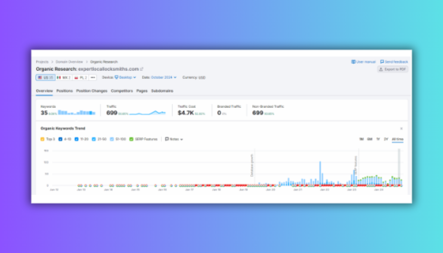Viewport: 443px width, 253px height.
Task: Toggle the Top 3 checkbox
Action: coord(42,139)
